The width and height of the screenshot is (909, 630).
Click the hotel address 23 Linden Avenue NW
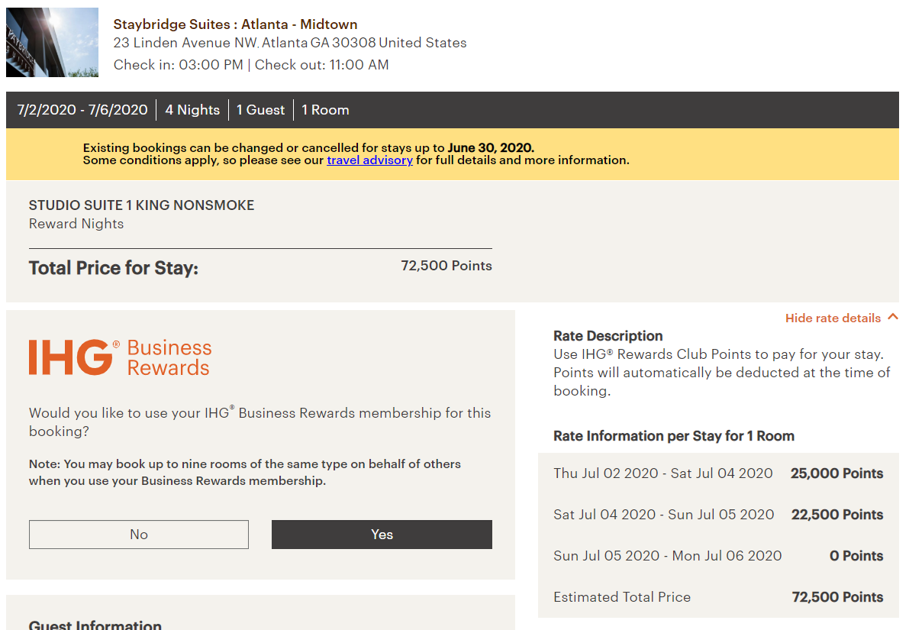click(290, 43)
